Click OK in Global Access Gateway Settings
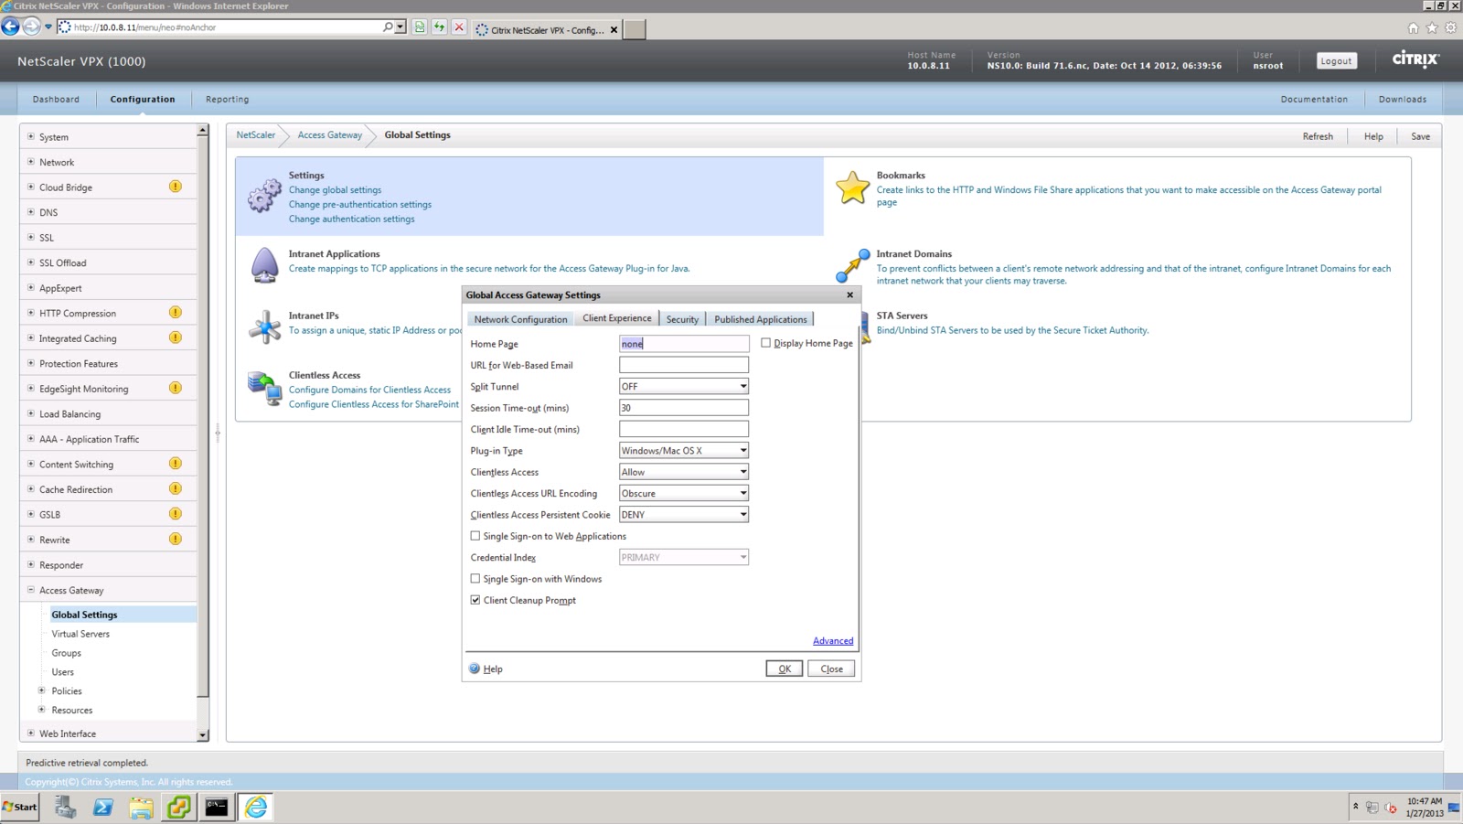The image size is (1463, 824). 785,669
